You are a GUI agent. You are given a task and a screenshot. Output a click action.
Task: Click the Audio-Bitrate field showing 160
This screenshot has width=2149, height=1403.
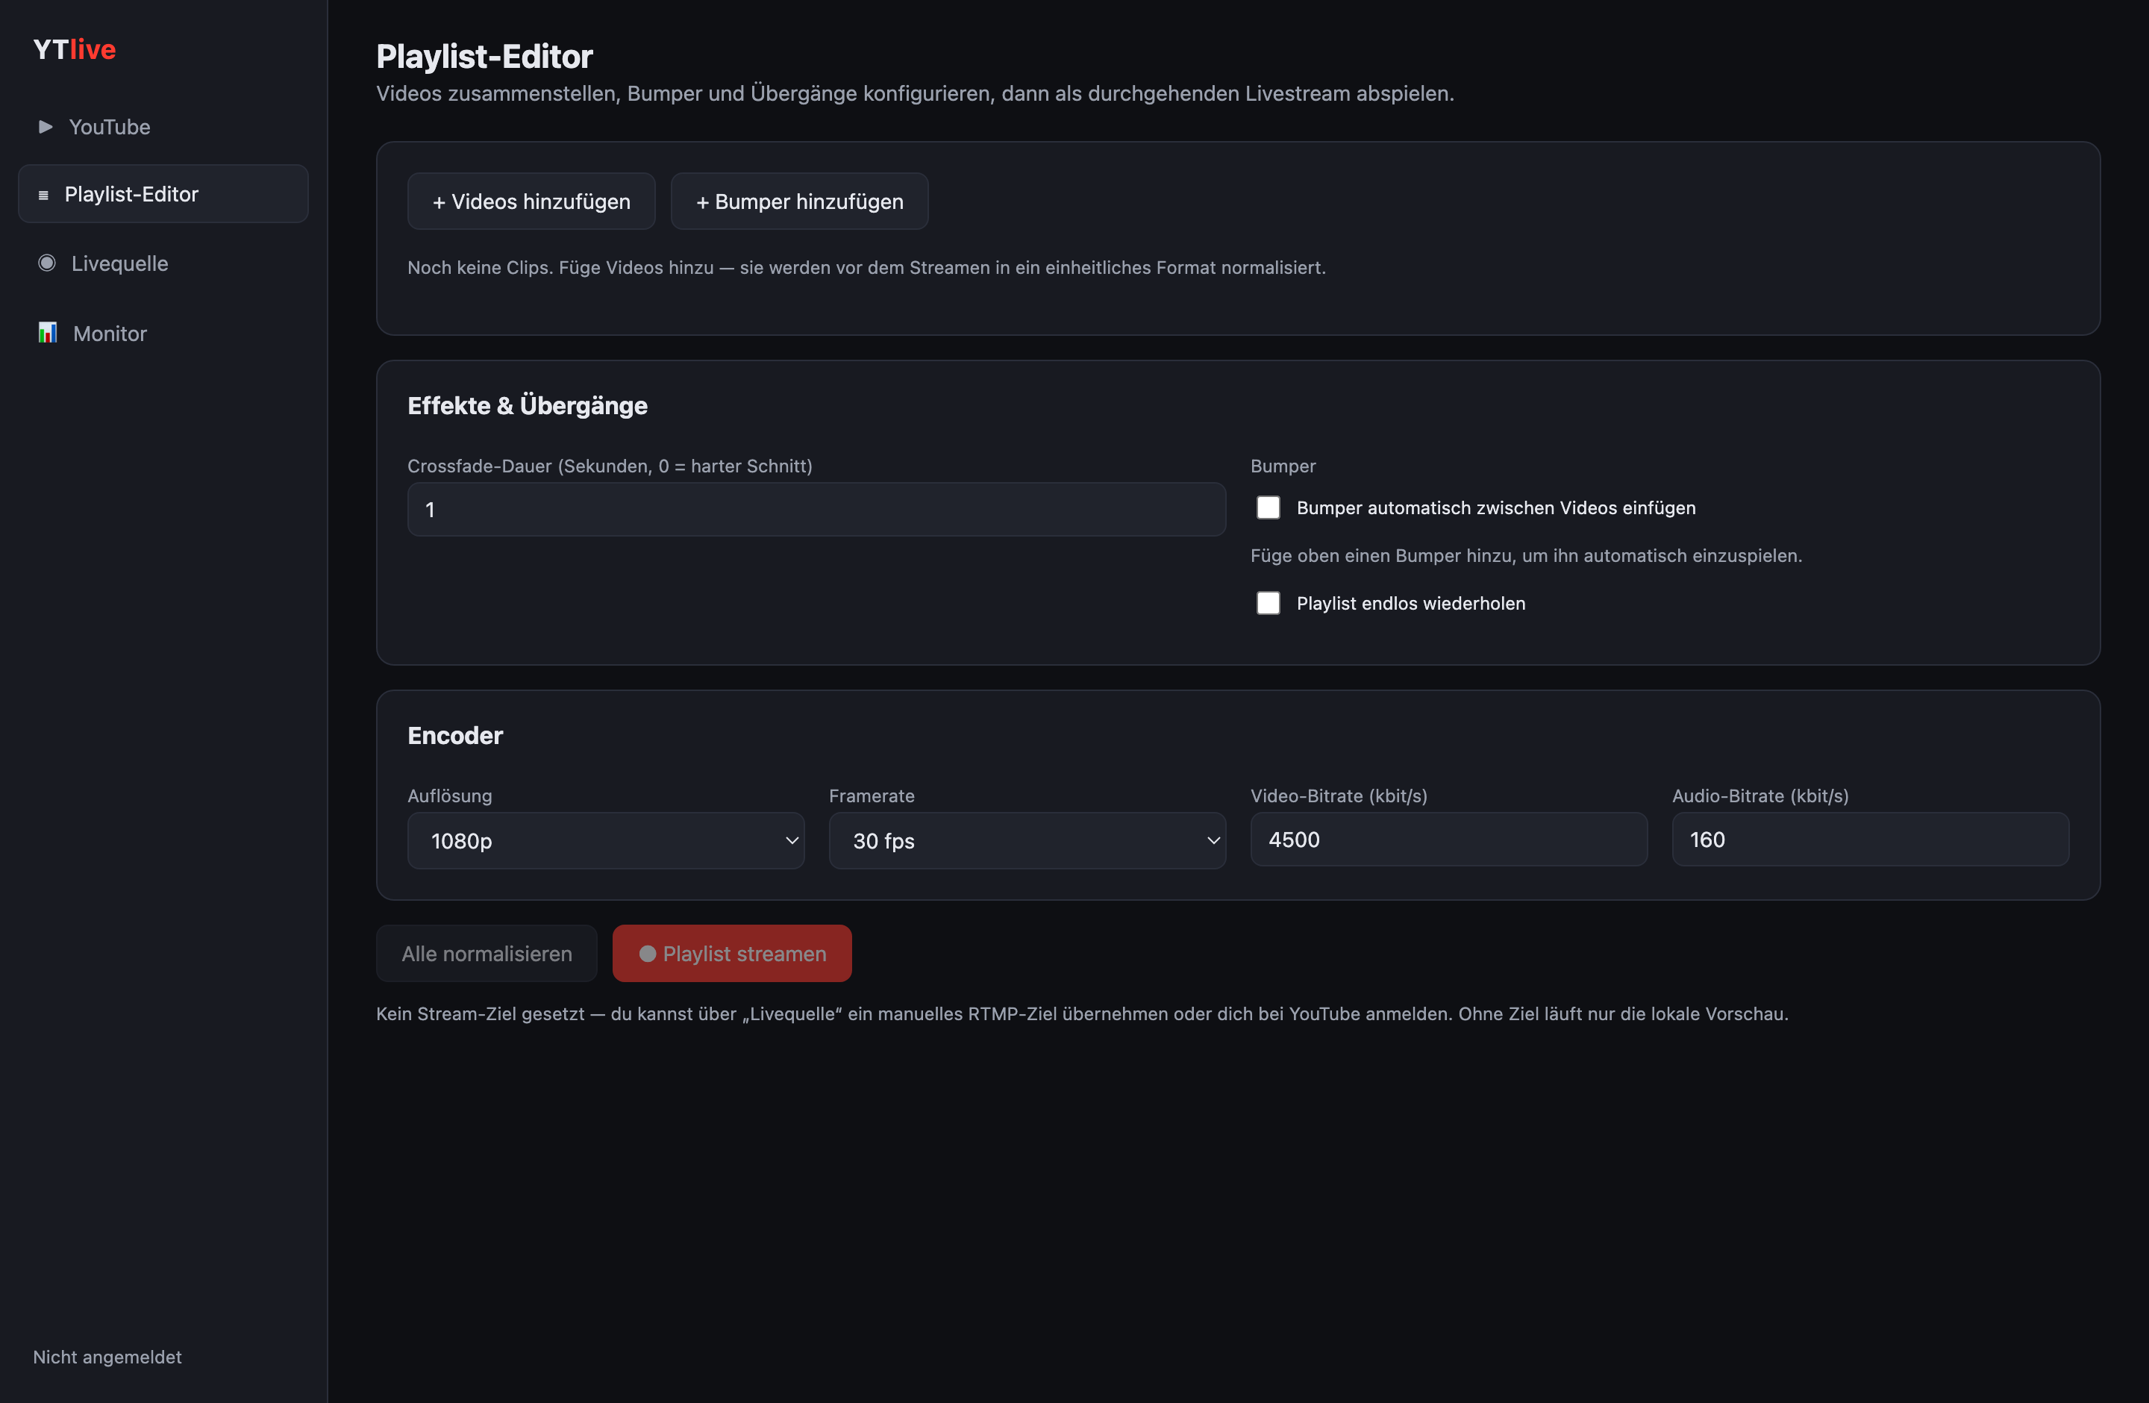coord(1870,840)
